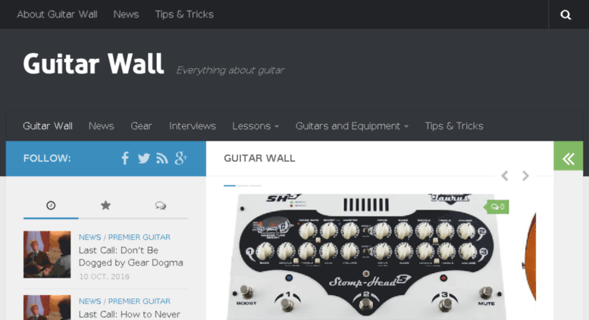
Task: Open the Twitter follow icon
Action: tap(143, 159)
